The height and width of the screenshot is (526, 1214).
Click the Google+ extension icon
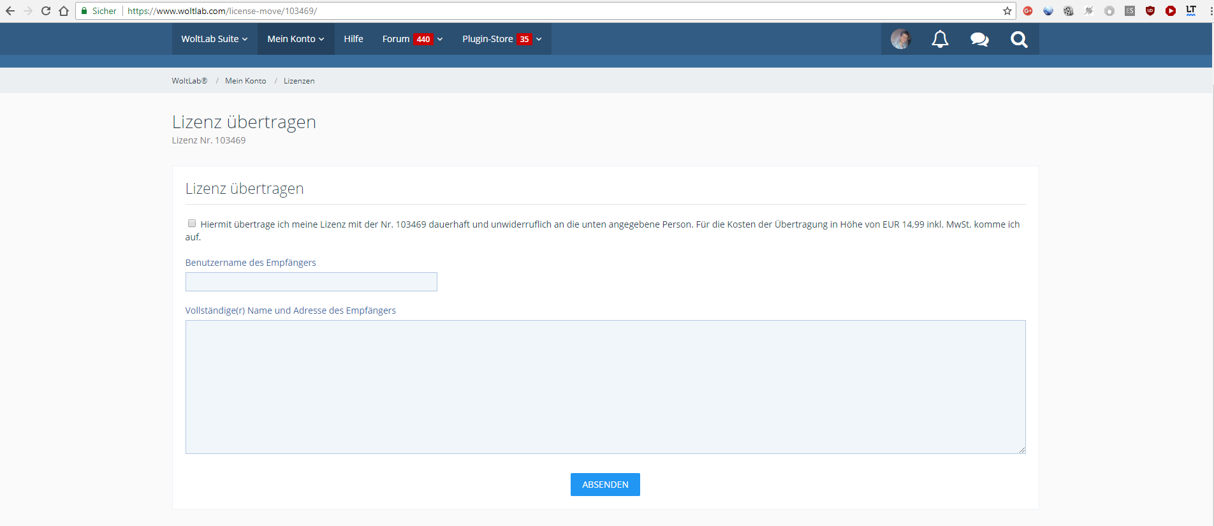[1028, 11]
